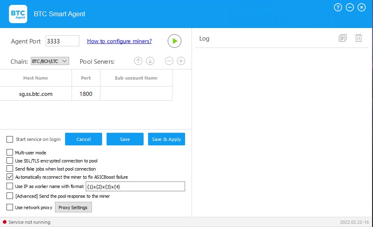Image resolution: width=373 pixels, height=227 pixels.
Task: Focus the Agent Port input field
Action: (62, 41)
